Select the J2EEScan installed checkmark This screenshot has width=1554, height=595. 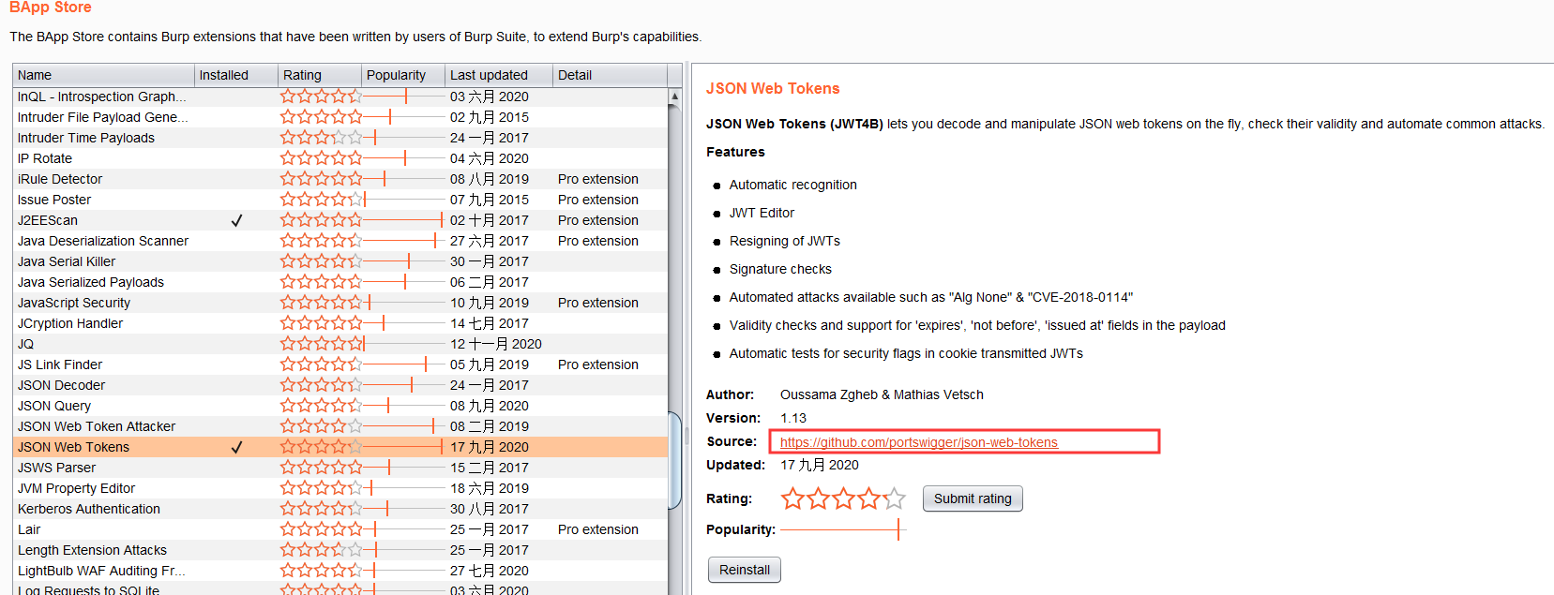[x=236, y=220]
